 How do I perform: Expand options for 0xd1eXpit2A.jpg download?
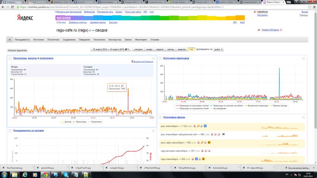[239, 168]
